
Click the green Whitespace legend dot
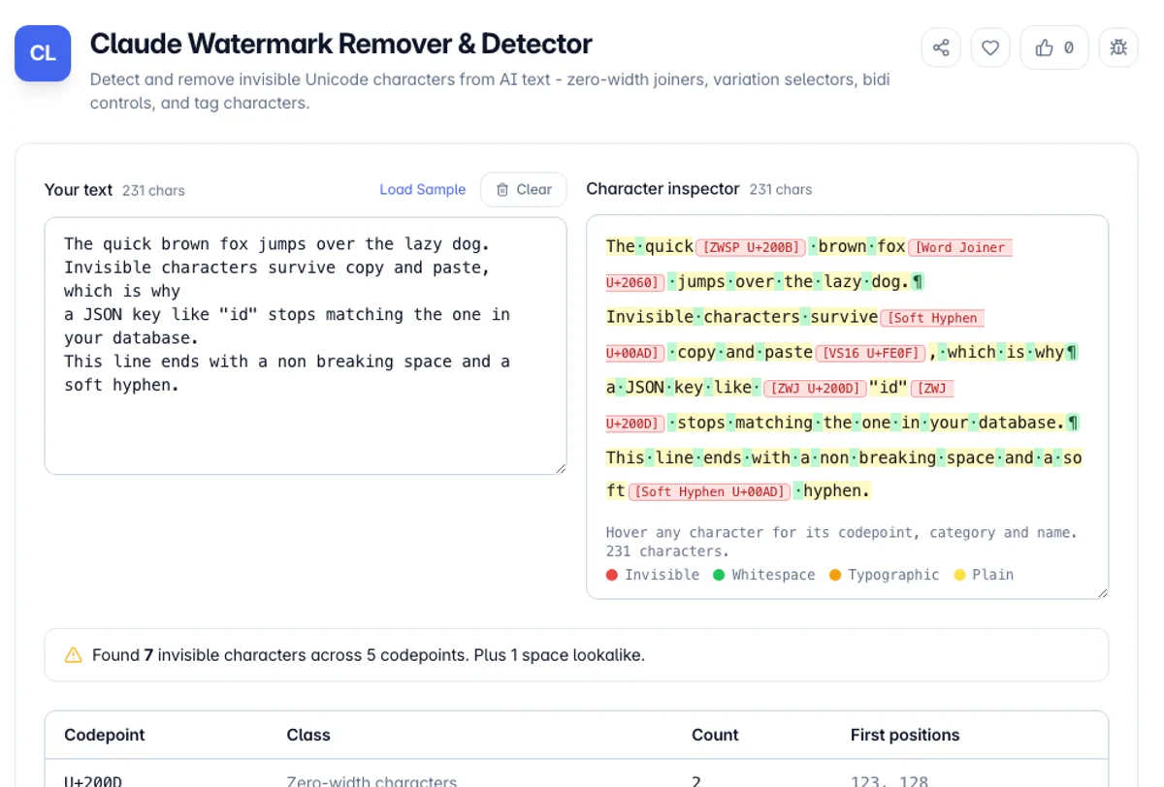point(719,575)
